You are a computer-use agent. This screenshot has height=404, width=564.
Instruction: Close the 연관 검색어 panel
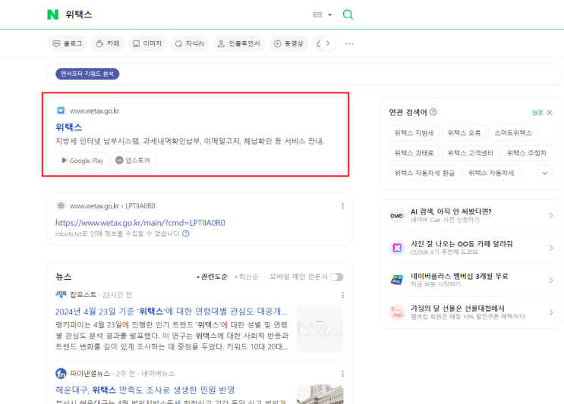click(x=550, y=112)
